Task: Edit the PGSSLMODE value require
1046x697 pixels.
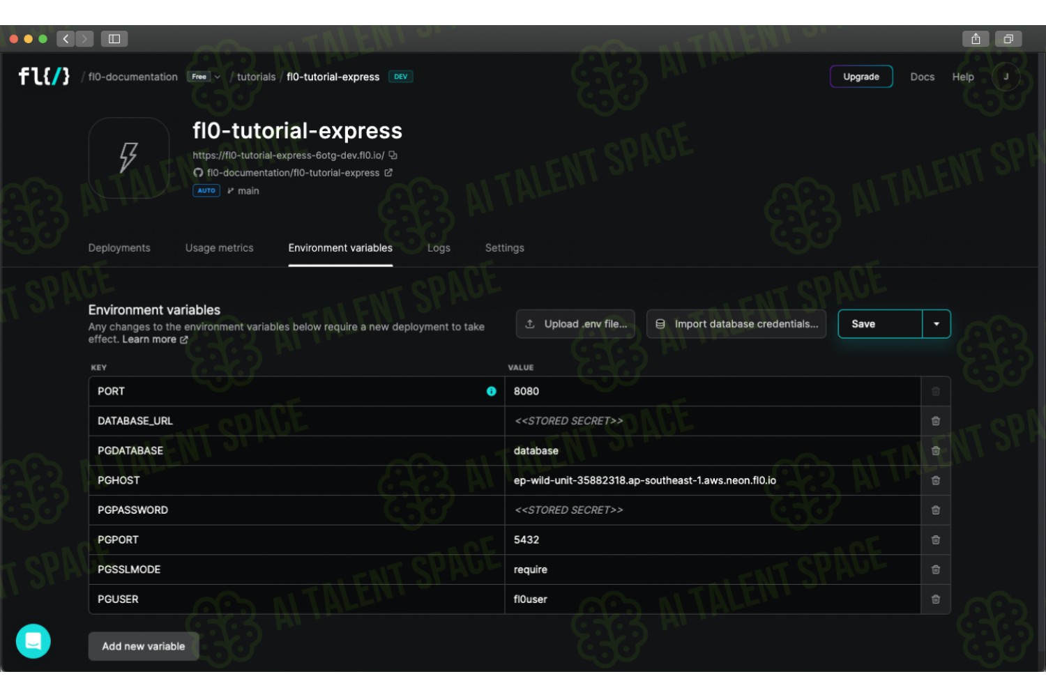Action: point(713,569)
